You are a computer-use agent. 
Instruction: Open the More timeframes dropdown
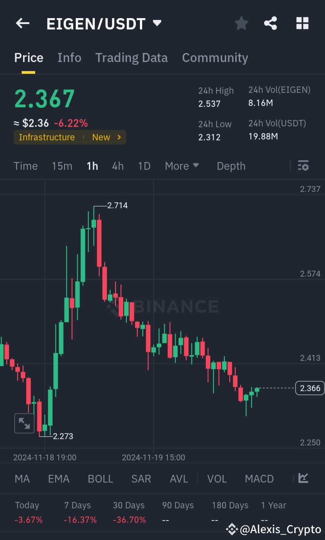(182, 166)
